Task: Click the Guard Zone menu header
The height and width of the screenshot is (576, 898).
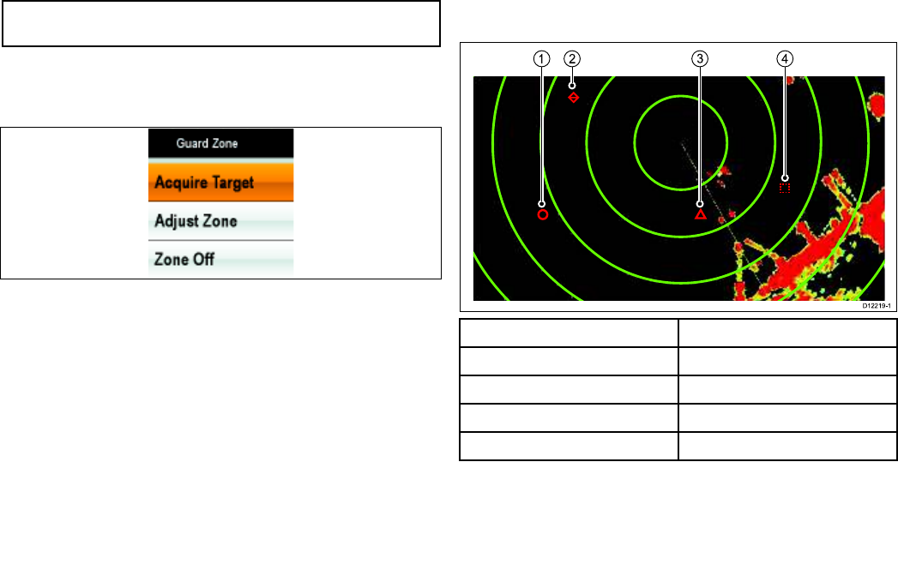Action: click(x=221, y=143)
